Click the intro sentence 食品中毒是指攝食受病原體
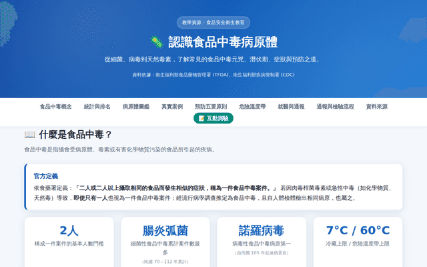Viewport: 427px width, 267px height. (121, 150)
